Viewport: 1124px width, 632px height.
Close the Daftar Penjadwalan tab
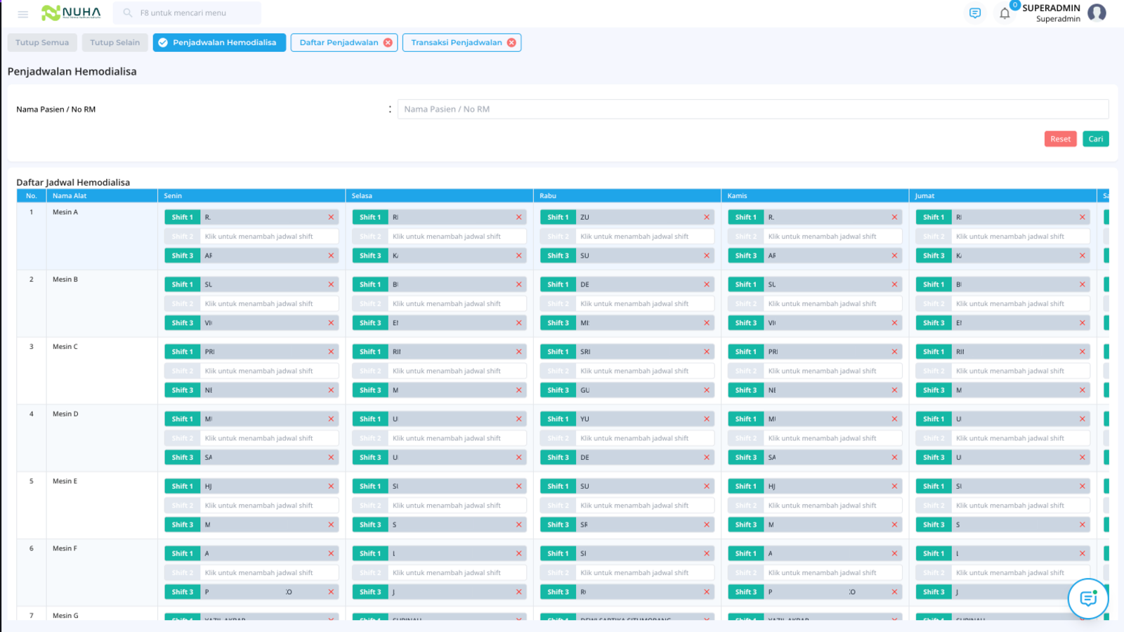(388, 43)
